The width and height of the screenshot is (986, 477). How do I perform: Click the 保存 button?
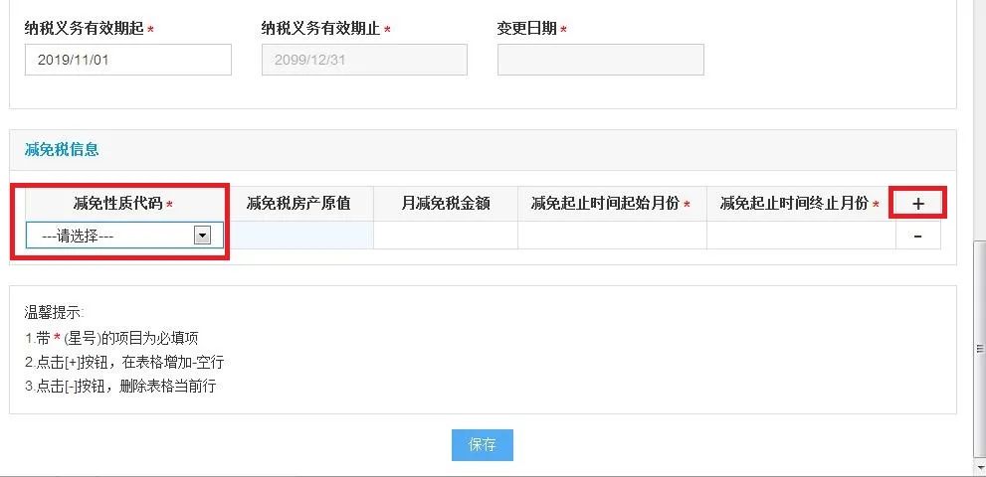click(x=483, y=445)
